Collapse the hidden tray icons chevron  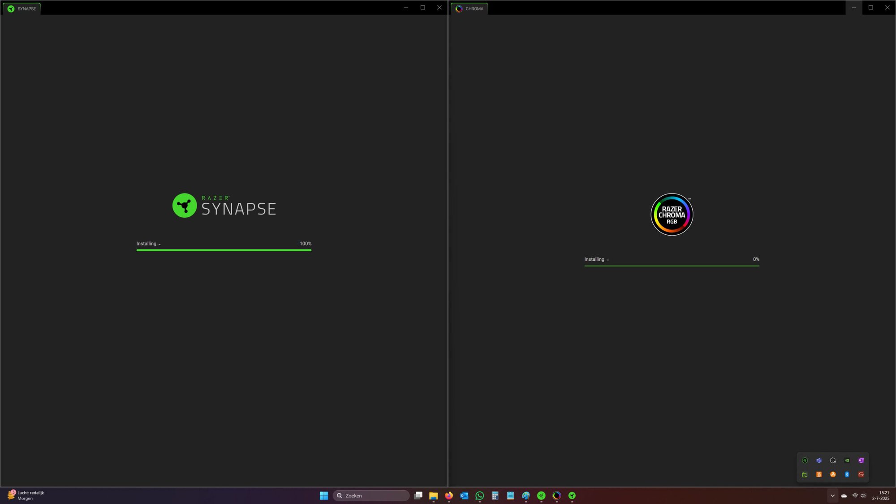[833, 495]
